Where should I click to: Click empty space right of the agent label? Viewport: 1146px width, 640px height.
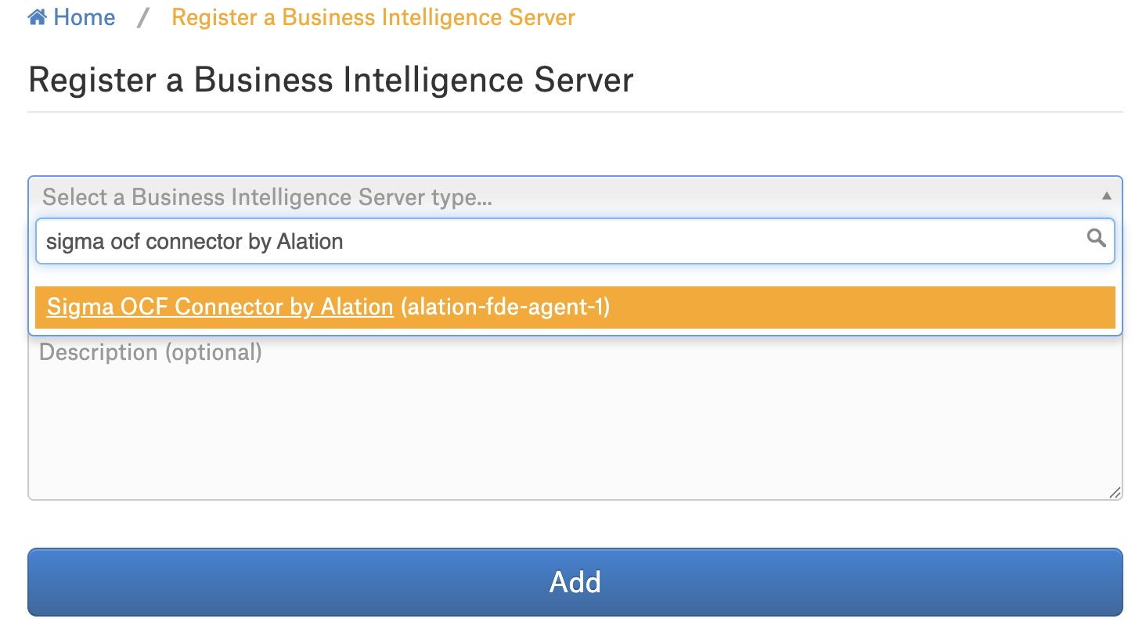click(861, 307)
